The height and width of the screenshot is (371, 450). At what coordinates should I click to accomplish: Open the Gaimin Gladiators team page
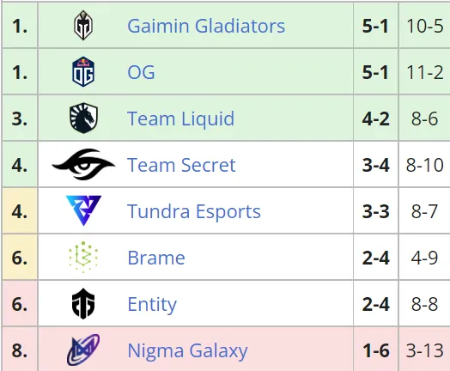tap(206, 26)
